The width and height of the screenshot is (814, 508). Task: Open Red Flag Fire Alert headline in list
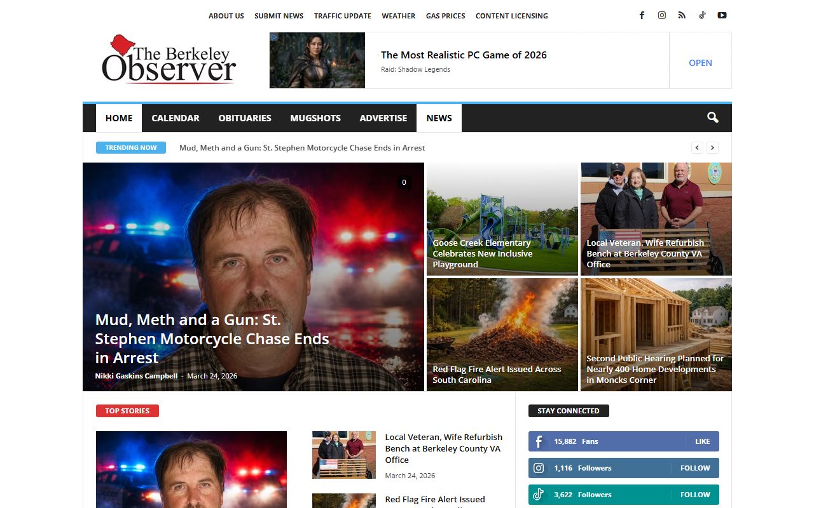coord(435,500)
